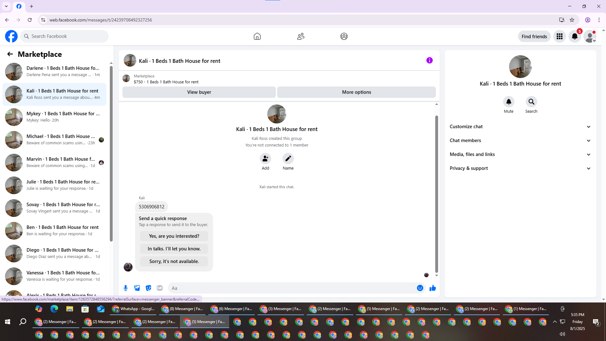This screenshot has width=606, height=341.
Task: Mute this conversation with the bell
Action: click(508, 102)
